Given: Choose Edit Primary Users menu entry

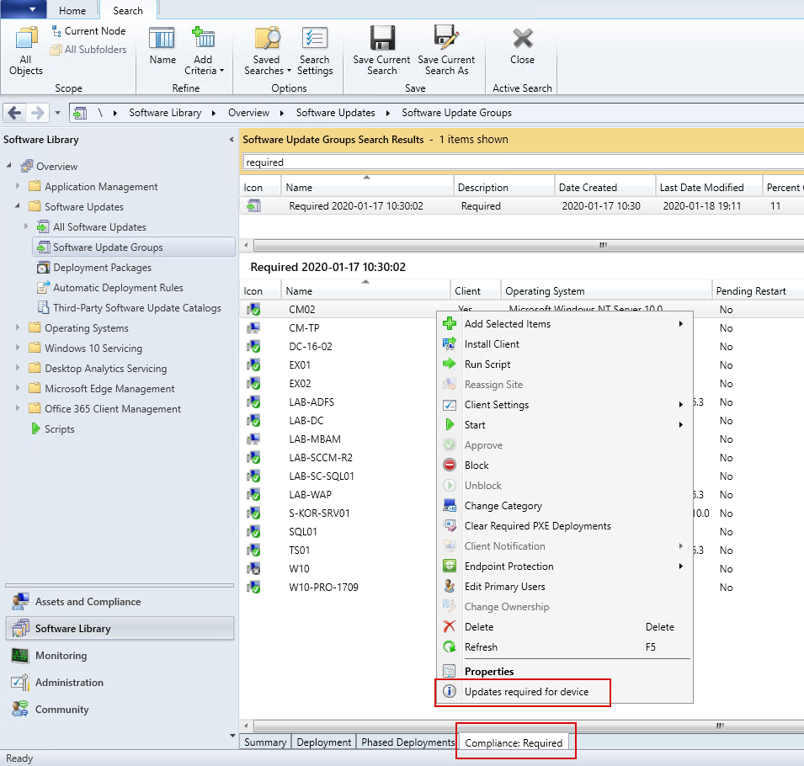Looking at the screenshot, I should pyautogui.click(x=563, y=586).
